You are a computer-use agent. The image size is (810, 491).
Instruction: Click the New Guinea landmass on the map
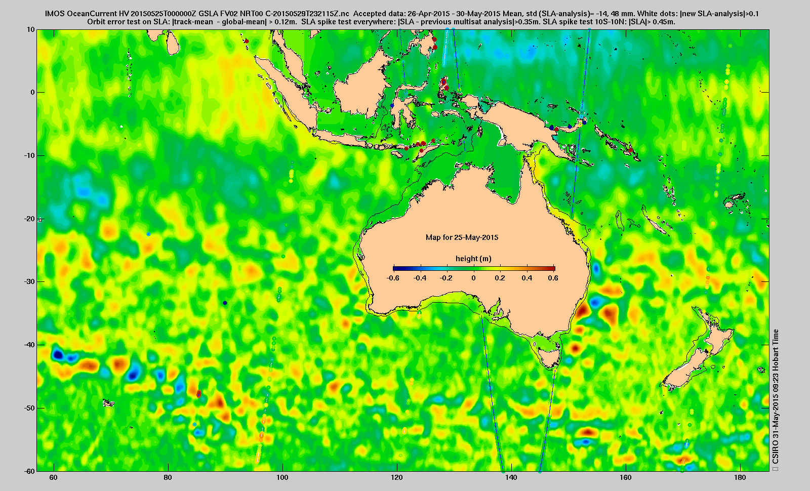pos(526,124)
